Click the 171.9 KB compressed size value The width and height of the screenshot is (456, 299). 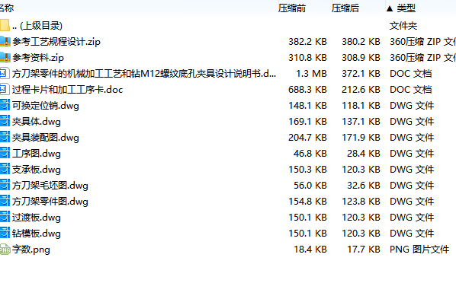point(361,138)
